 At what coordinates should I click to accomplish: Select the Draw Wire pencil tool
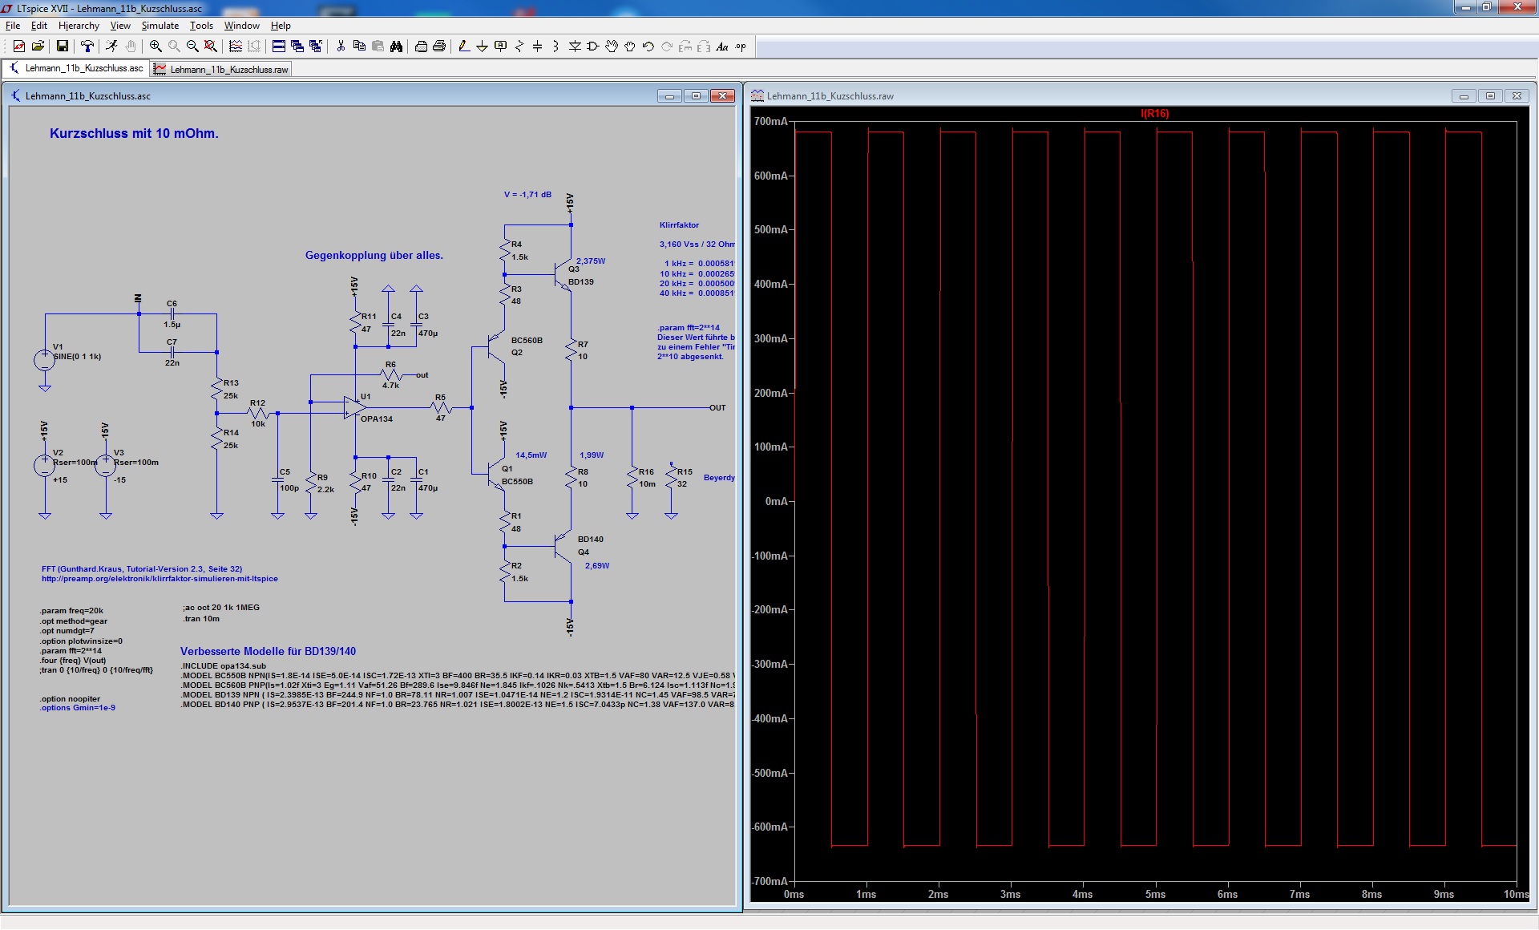464,46
